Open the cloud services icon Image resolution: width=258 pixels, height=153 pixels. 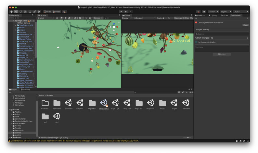pyautogui.click(x=204, y=12)
